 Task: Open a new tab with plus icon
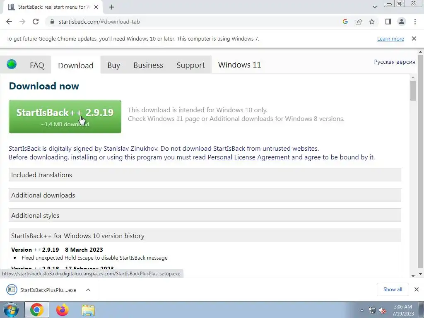pos(112,7)
